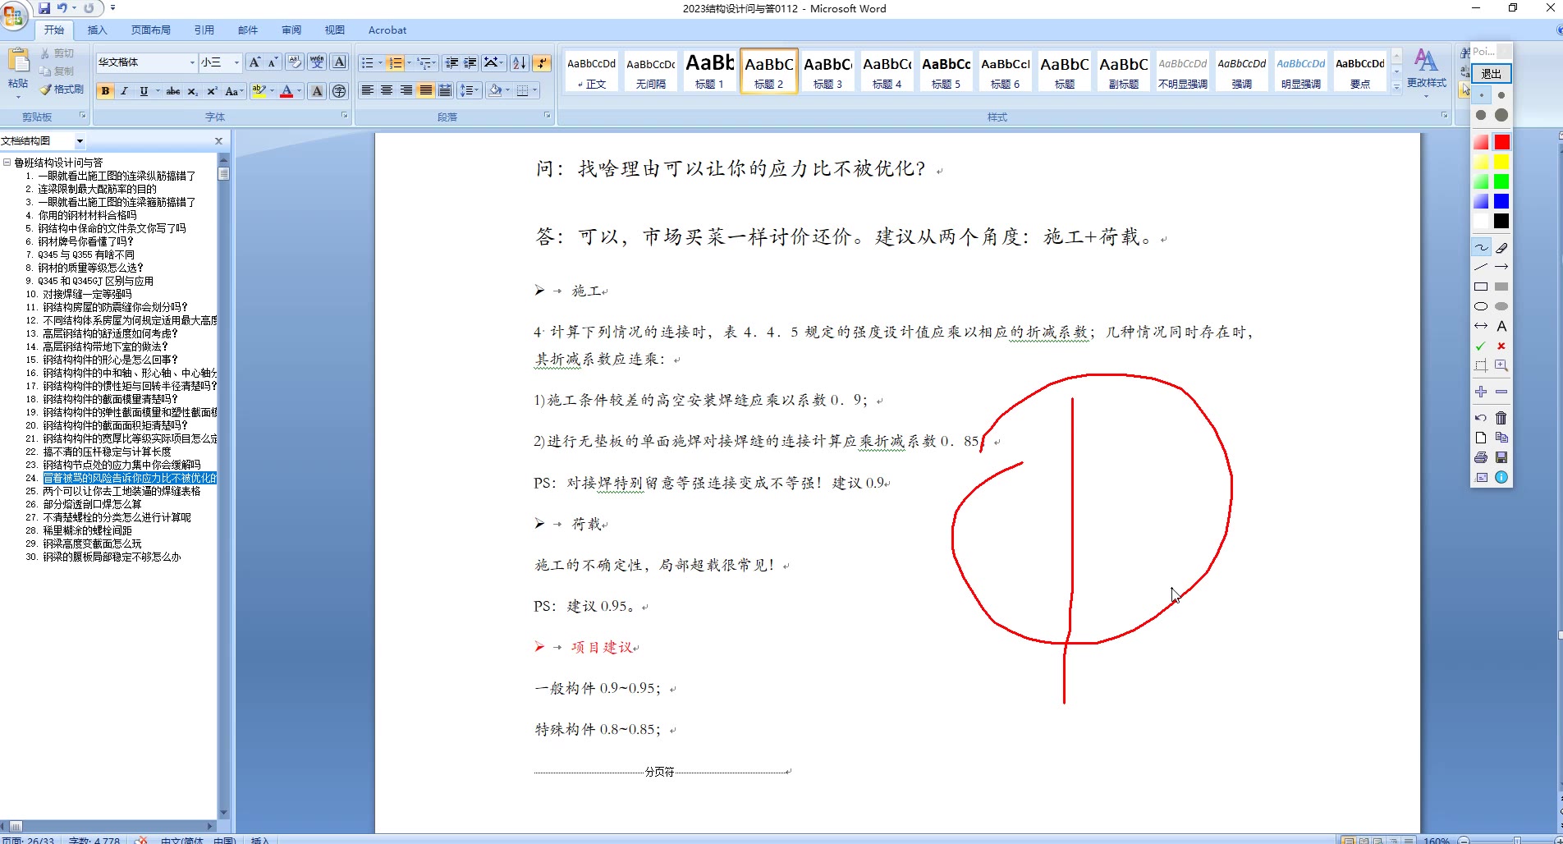
Task: Click the undo arrow in annotation palette
Action: pos(1481,418)
